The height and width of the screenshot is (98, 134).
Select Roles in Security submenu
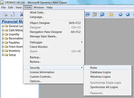coord(108,68)
